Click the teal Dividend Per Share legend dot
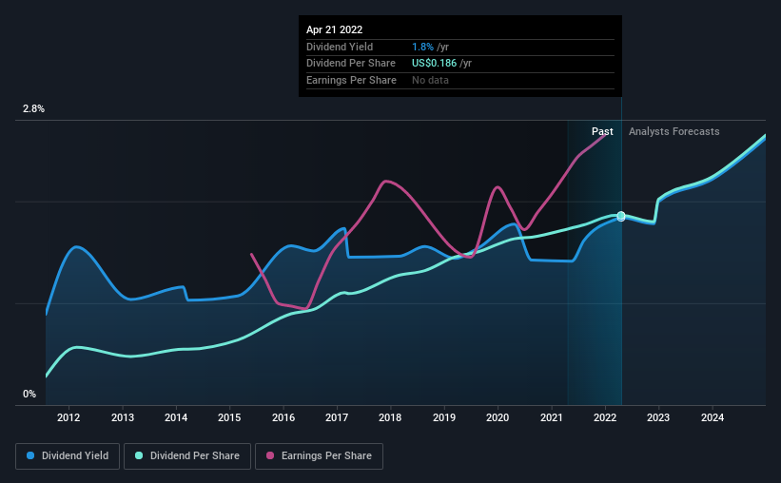Screen dimensions: 781x483 pyautogui.click(x=139, y=455)
